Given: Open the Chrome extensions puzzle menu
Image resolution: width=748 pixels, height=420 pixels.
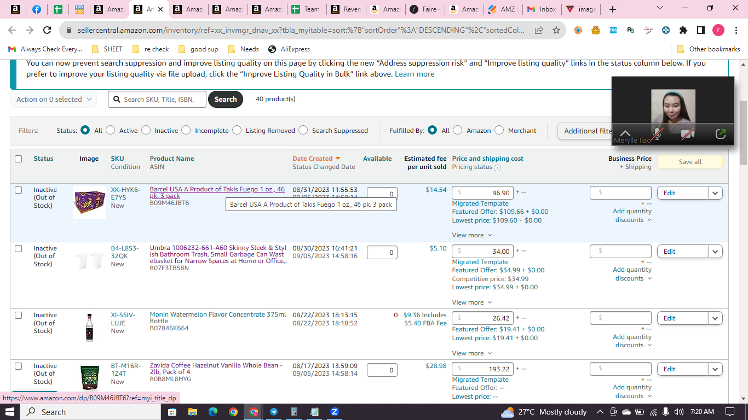Looking at the screenshot, I should (x=683, y=30).
